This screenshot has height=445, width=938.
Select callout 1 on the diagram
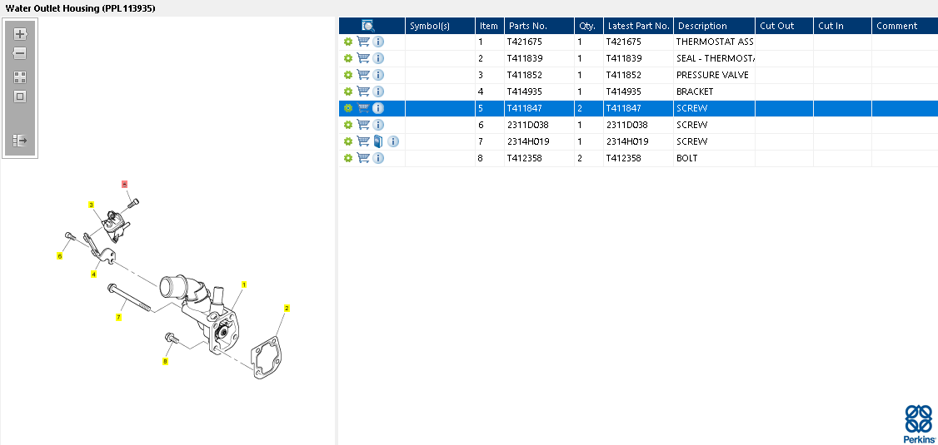[244, 284]
